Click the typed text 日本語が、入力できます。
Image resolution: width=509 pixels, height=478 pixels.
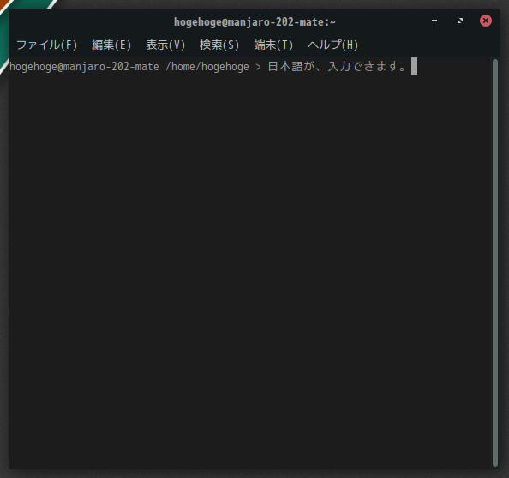338,66
